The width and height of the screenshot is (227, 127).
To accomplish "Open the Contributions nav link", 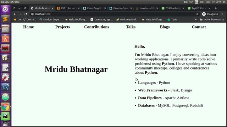I will [x=96, y=27].
